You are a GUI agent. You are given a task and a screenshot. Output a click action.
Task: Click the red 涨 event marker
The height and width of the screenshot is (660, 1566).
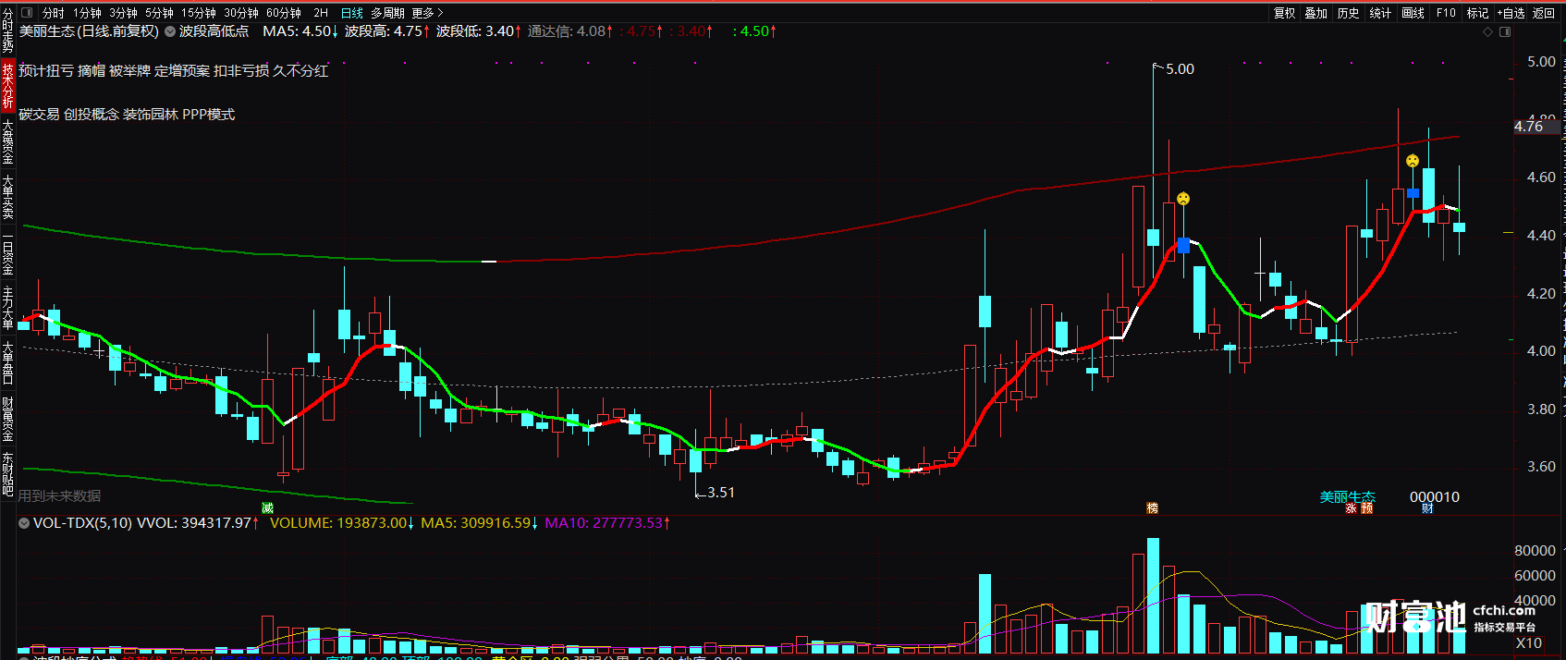coord(1351,507)
